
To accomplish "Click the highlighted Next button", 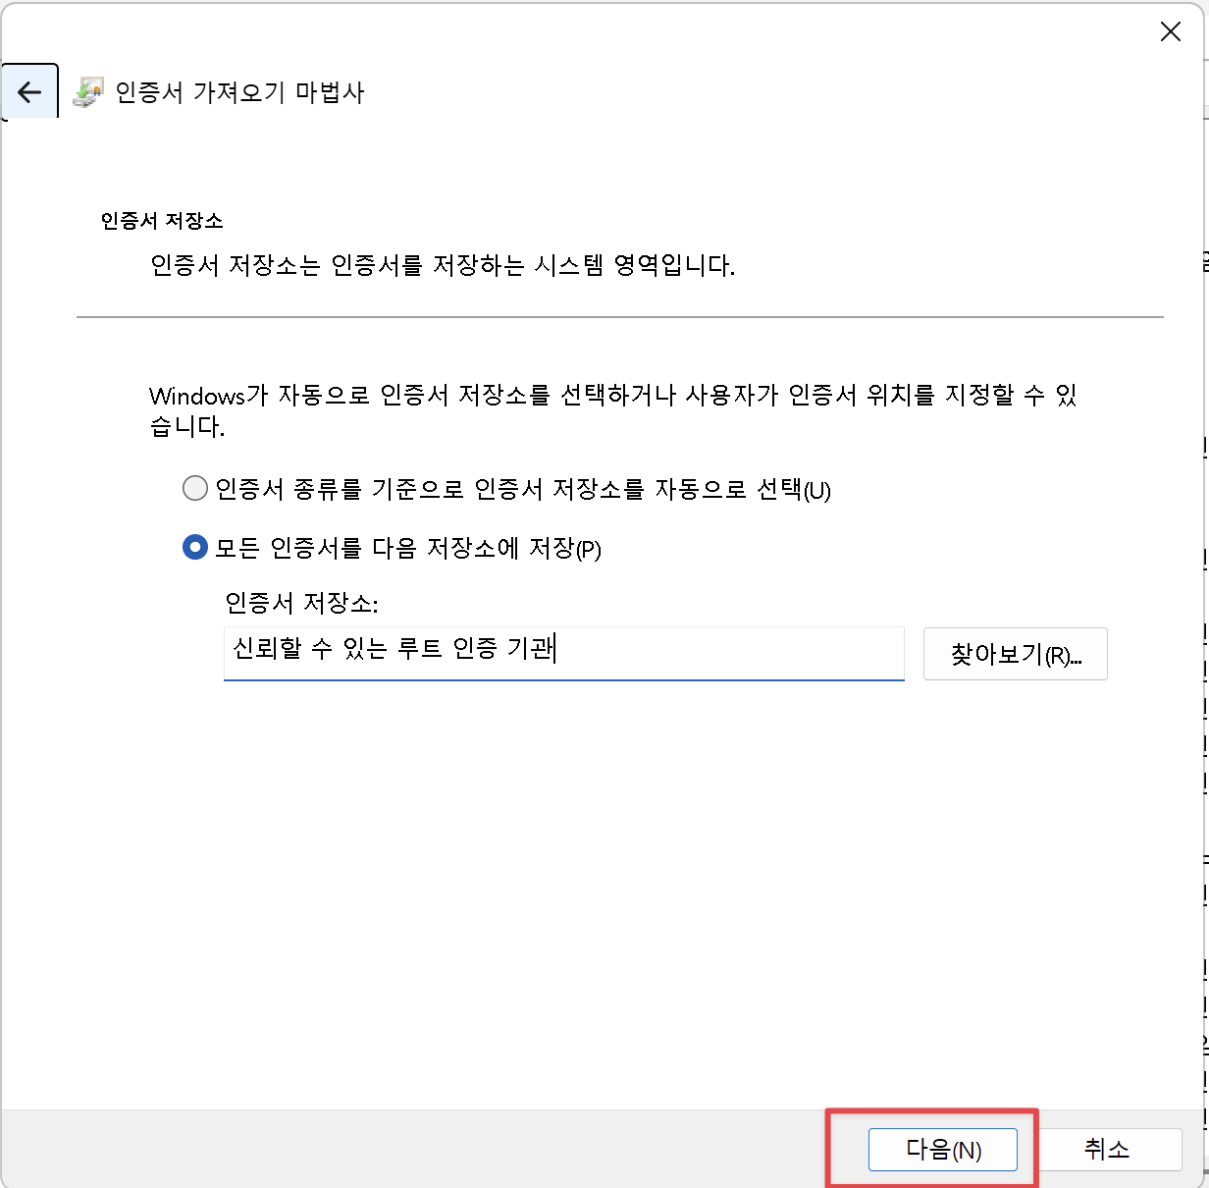I will [943, 1150].
